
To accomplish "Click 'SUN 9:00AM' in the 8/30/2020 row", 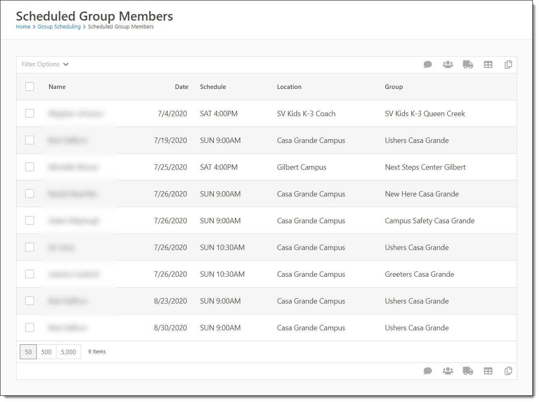I will point(220,328).
